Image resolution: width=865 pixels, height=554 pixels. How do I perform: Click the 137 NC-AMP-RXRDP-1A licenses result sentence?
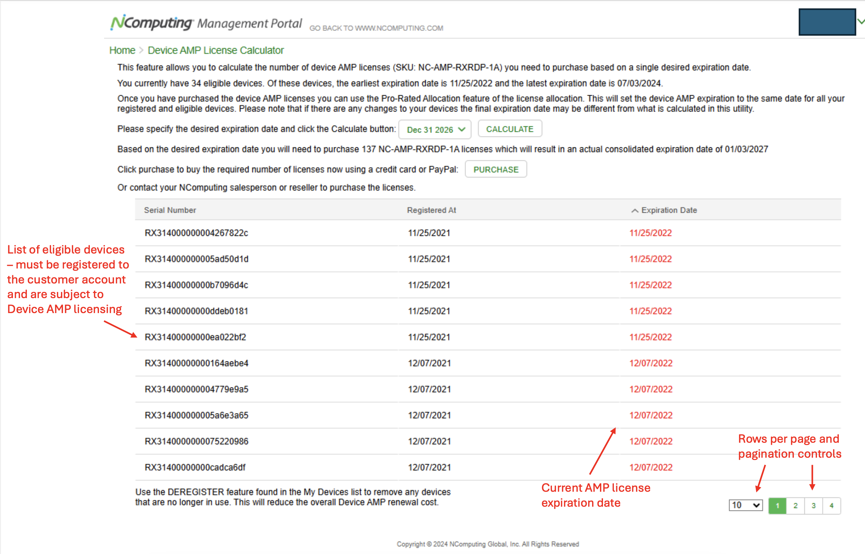(442, 149)
